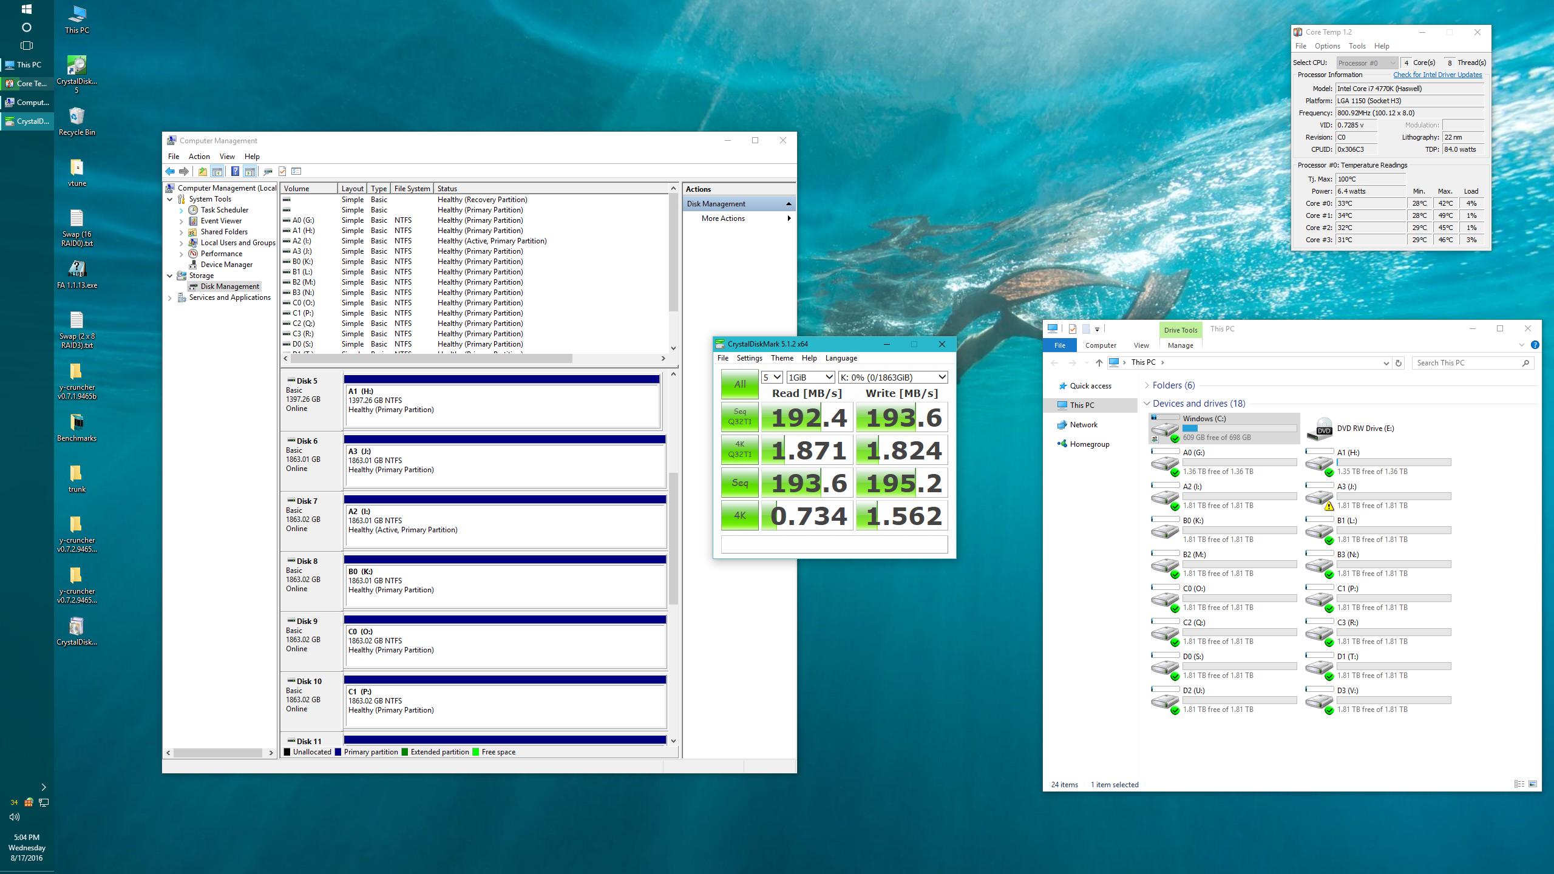Click Check for Intel Driver Updates link

[x=1437, y=75]
